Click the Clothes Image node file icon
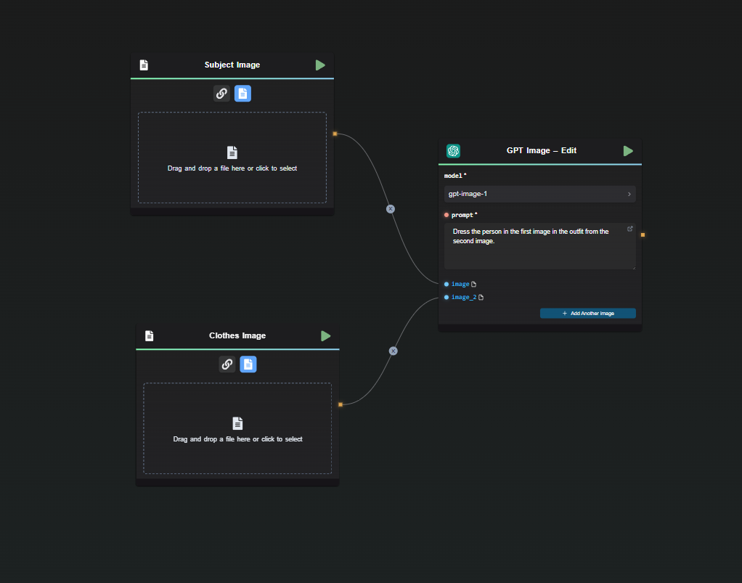The width and height of the screenshot is (742, 583). (149, 335)
